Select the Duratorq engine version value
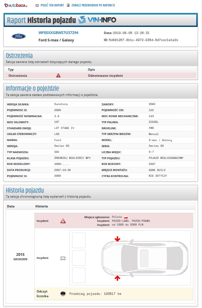 coord(61,104)
